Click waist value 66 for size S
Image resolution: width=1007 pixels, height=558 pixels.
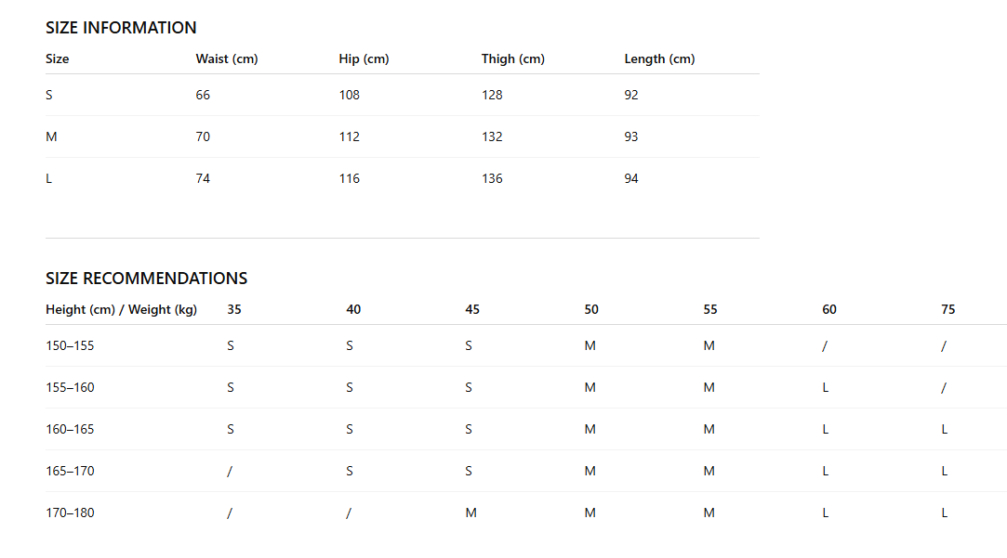203,95
